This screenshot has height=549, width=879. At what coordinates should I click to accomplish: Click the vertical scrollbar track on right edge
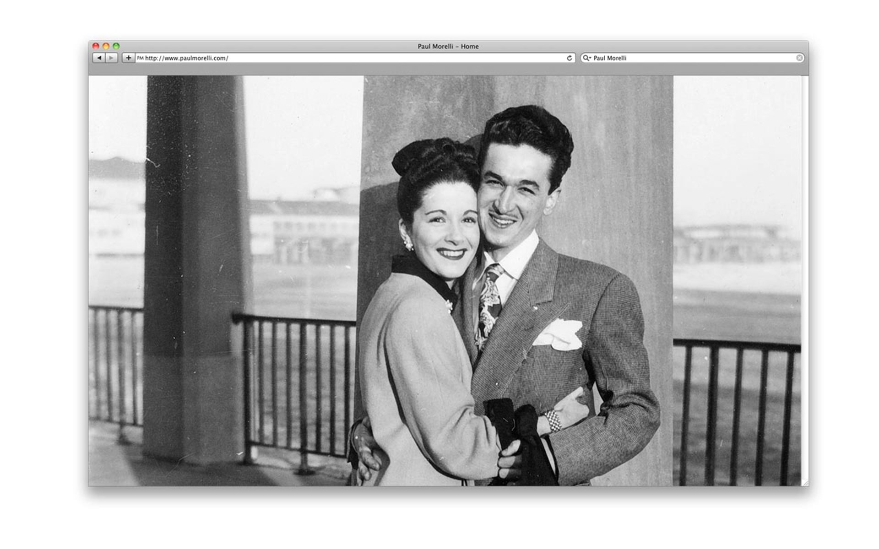click(x=805, y=274)
